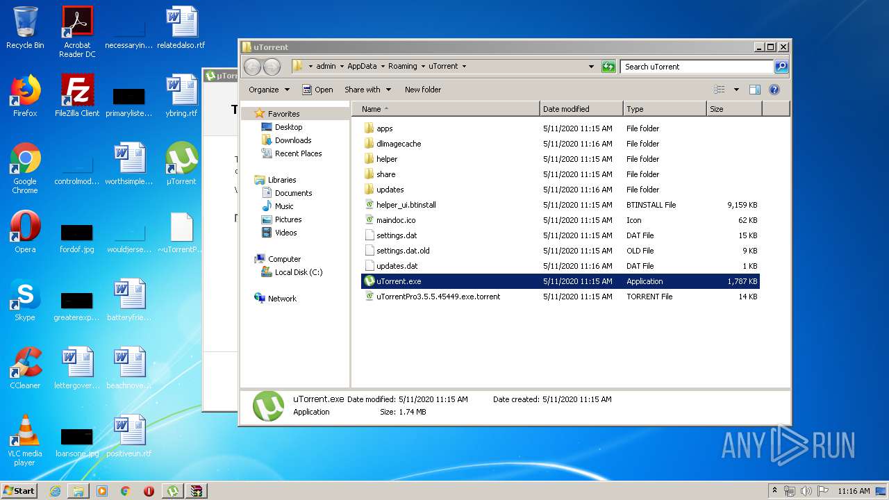
Task: Click Acrobat Reader DC desktop icon
Action: point(77,32)
